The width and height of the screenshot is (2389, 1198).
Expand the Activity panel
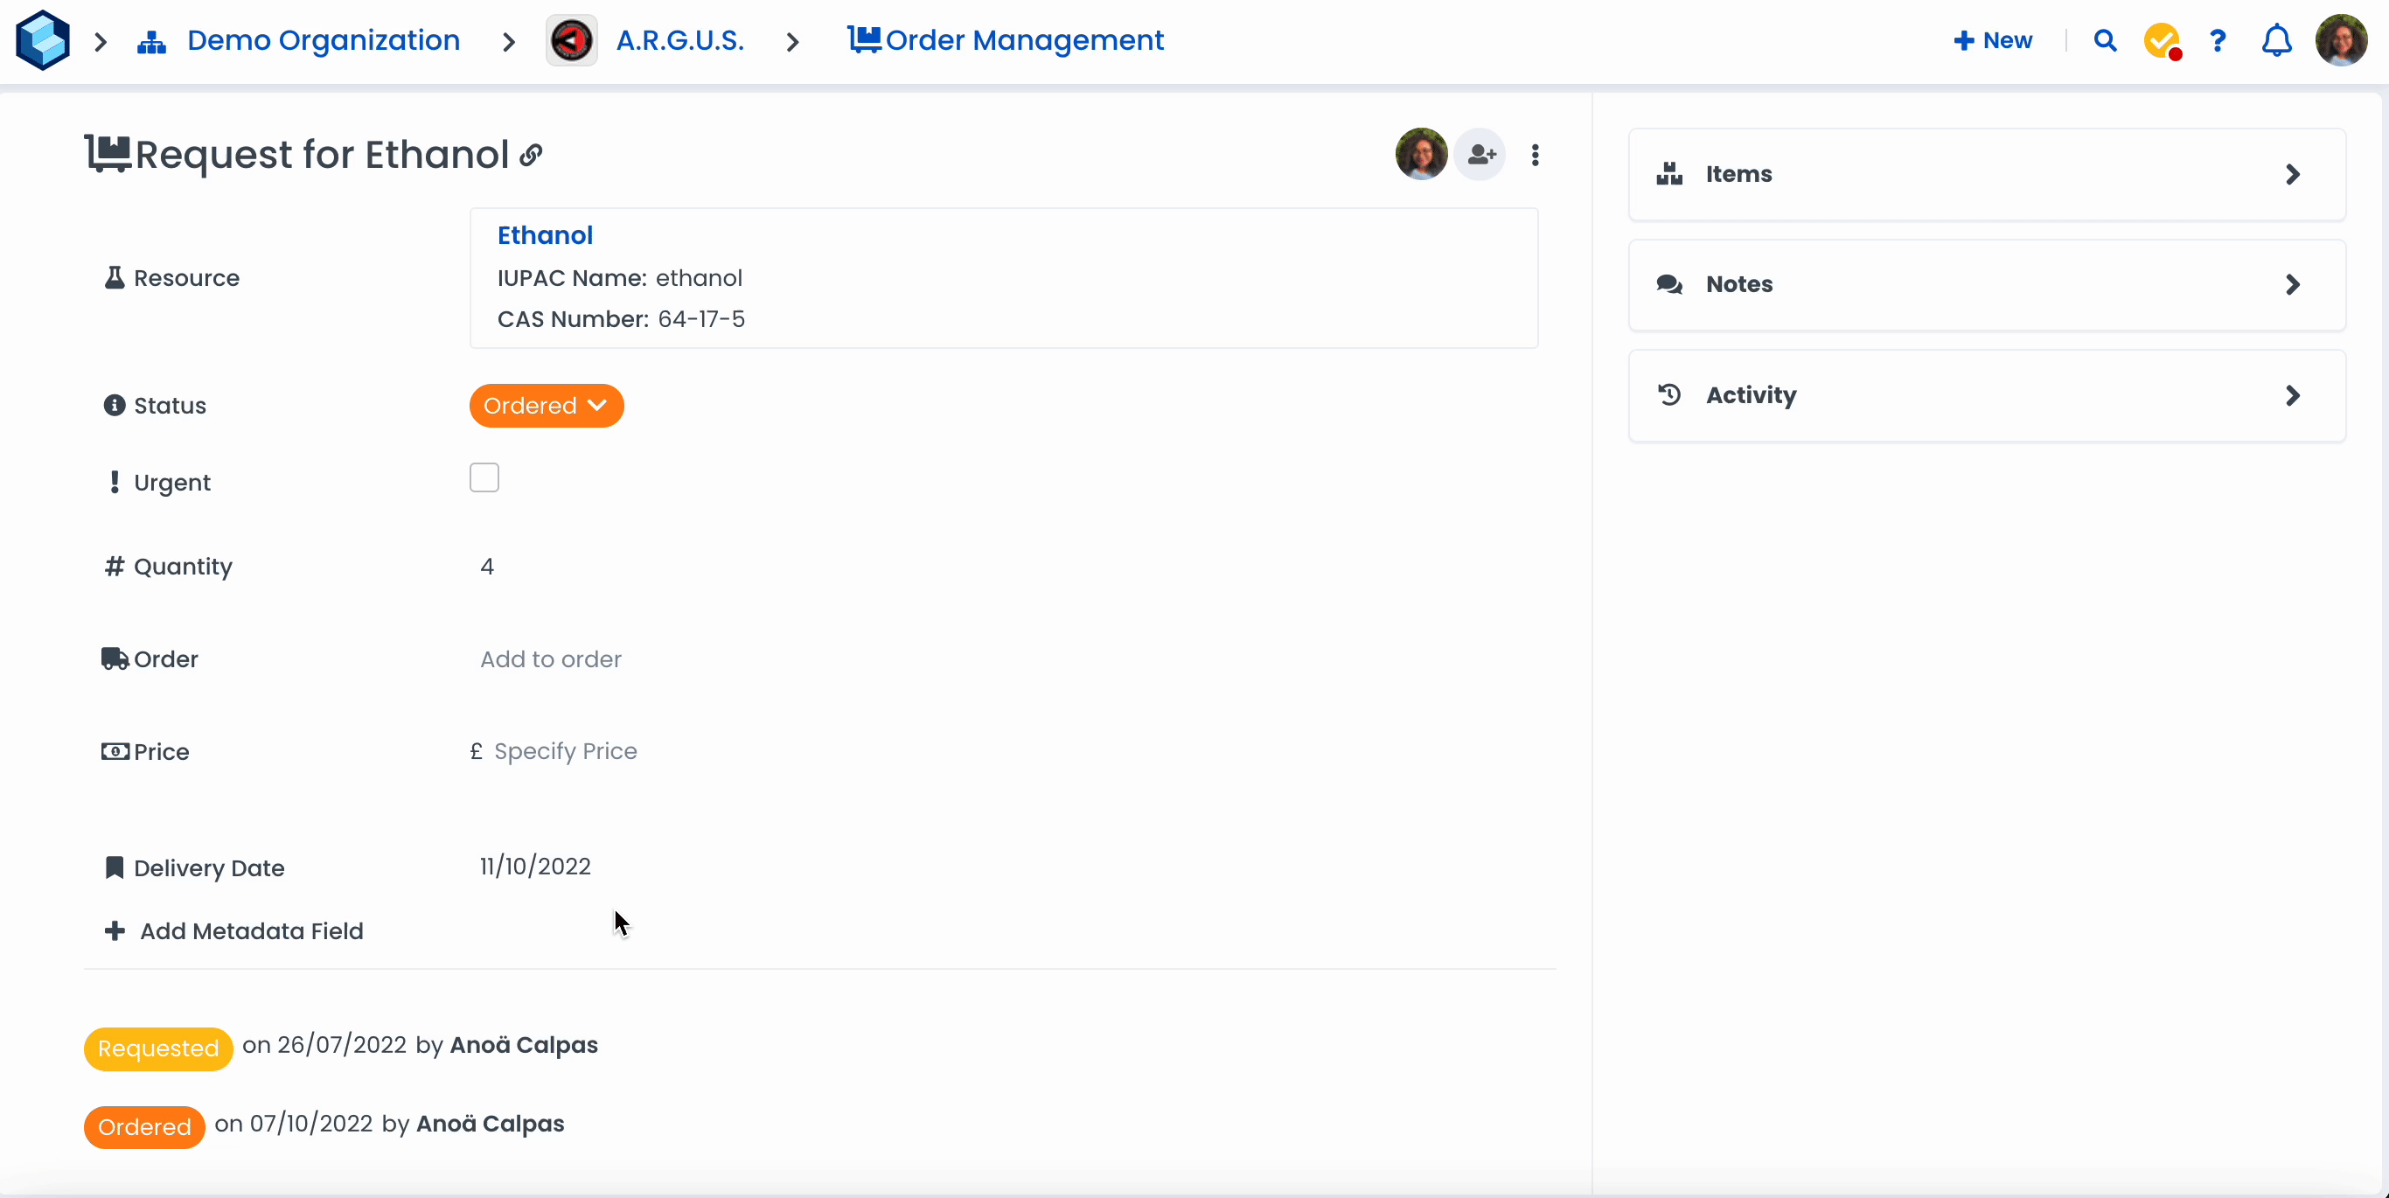pyautogui.click(x=1987, y=396)
